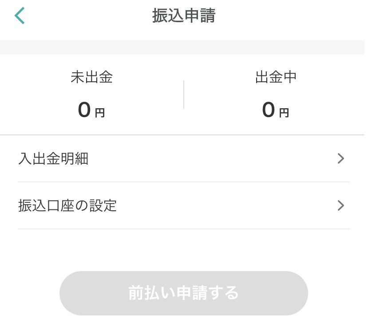Tap the 出金中 header label
The image size is (368, 327).
(276, 77)
